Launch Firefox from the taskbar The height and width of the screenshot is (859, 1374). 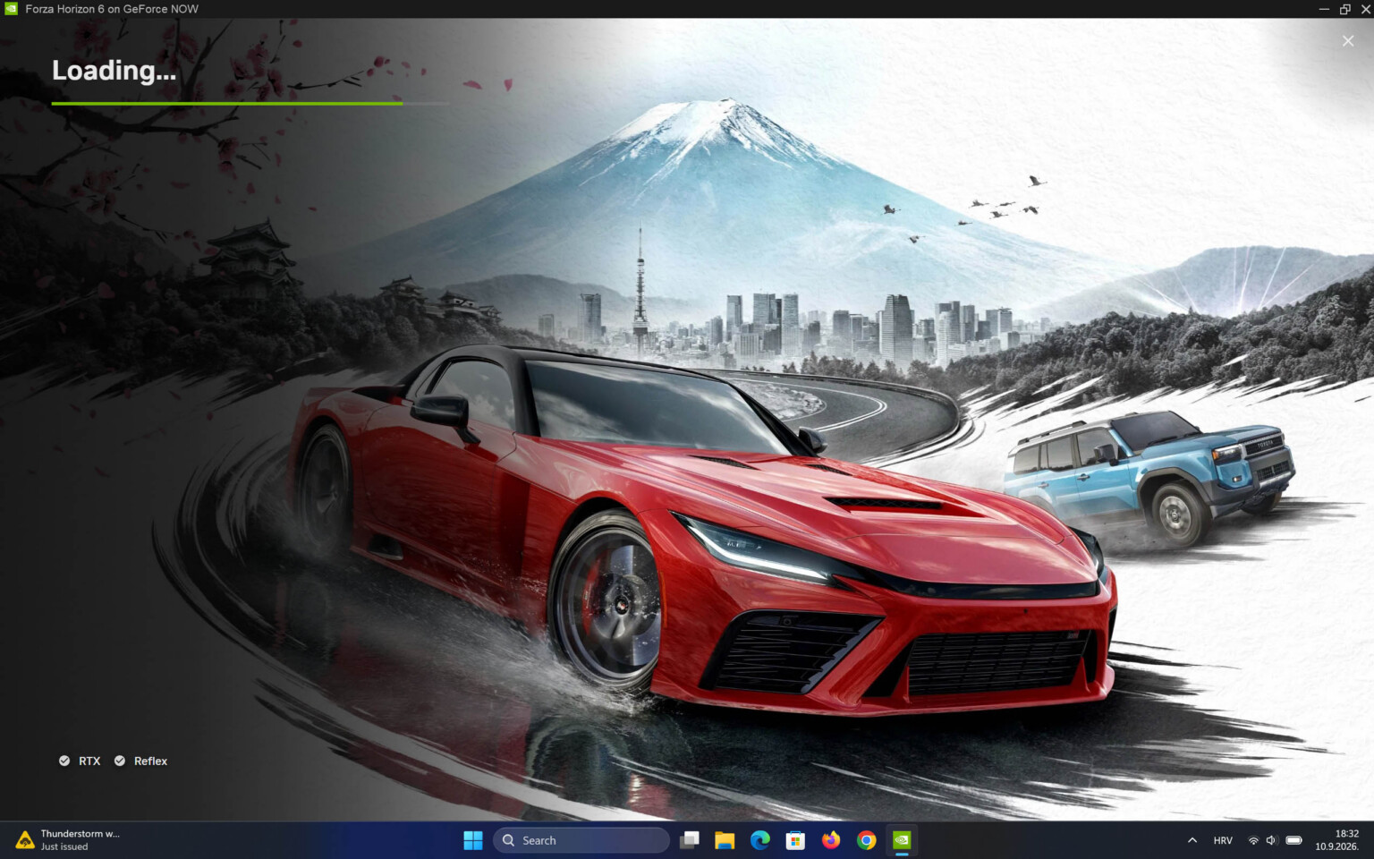pos(831,840)
